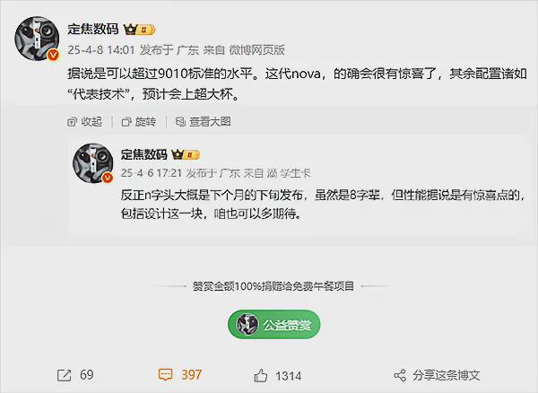Screen dimensions: 538x393
Task: Click the orange verified badge on top avatar
Action: click(53, 55)
